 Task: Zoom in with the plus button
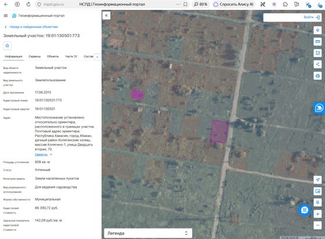point(317,214)
